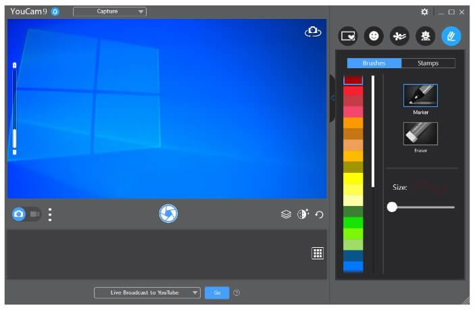Screen dimensions: 475x310
Task: Pick the navy blue color swatch
Action: 353,256
